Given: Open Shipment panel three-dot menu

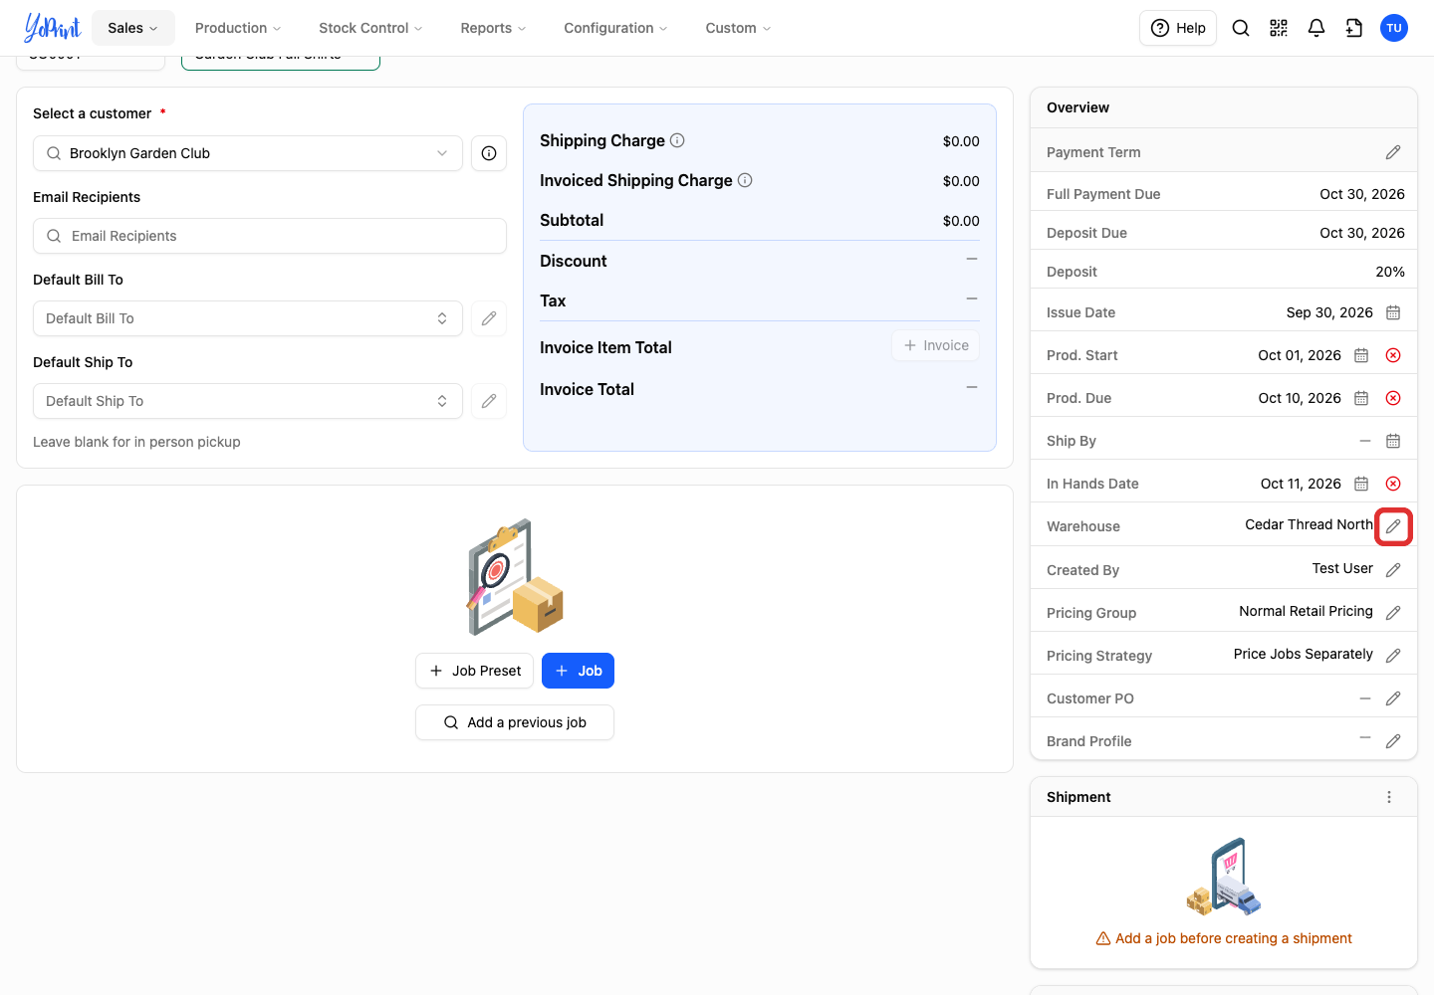Looking at the screenshot, I should click(x=1389, y=797).
